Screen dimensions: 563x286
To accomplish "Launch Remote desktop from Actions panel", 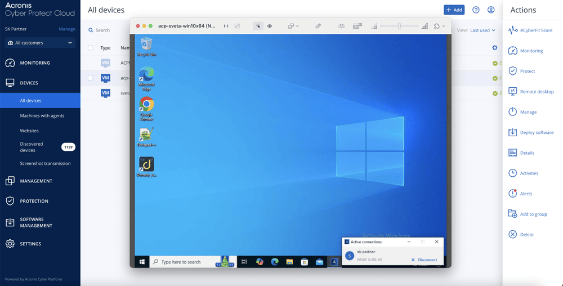I will pos(531,92).
